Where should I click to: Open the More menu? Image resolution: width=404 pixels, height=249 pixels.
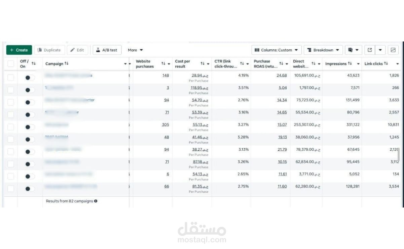(135, 50)
